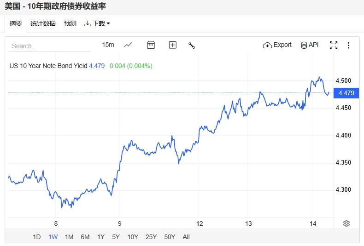Screen dimensions: 364x246
Task: Open the line chart type icon
Action: (x=128, y=45)
